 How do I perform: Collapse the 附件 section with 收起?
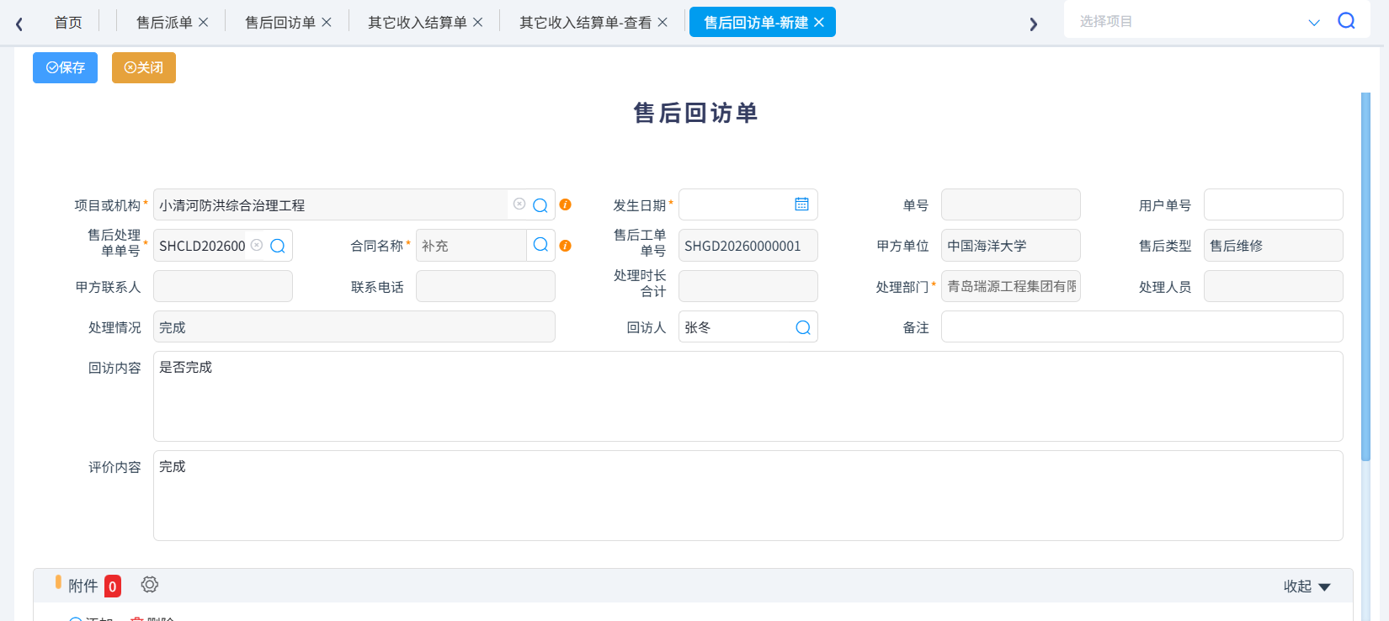pyautogui.click(x=1307, y=586)
